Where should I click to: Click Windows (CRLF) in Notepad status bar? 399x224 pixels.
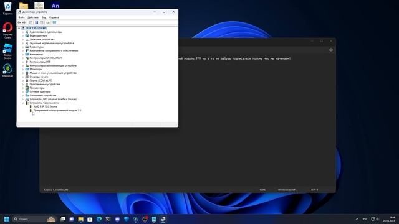click(x=287, y=190)
